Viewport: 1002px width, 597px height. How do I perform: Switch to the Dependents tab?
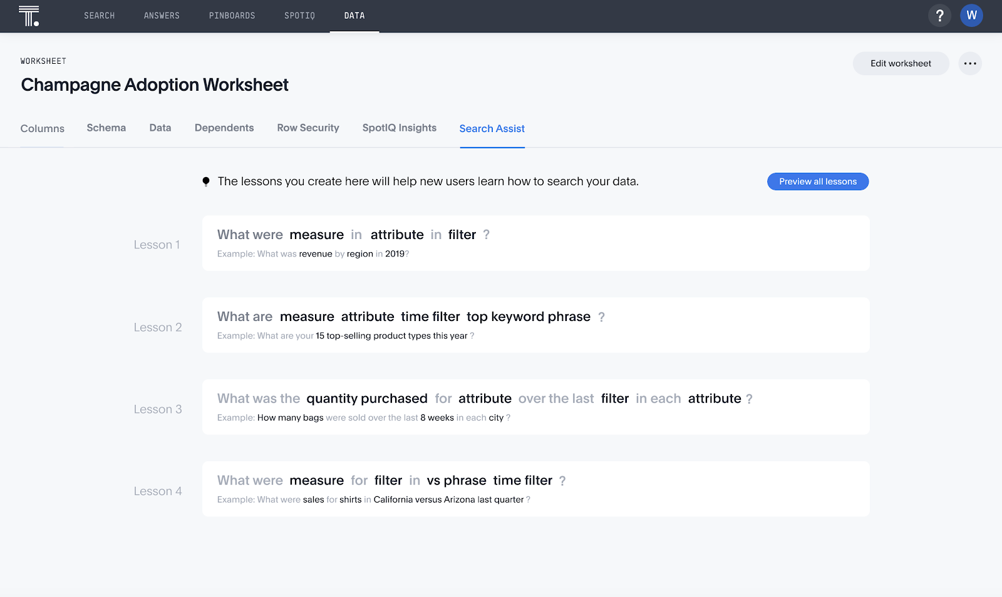click(x=224, y=128)
